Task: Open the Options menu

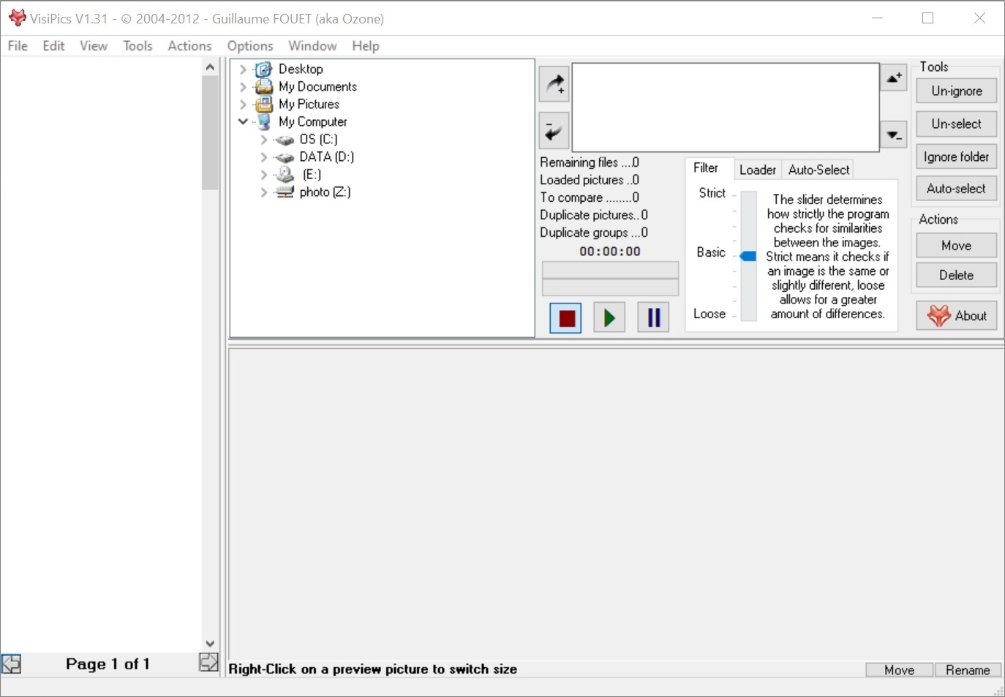Action: [x=250, y=46]
